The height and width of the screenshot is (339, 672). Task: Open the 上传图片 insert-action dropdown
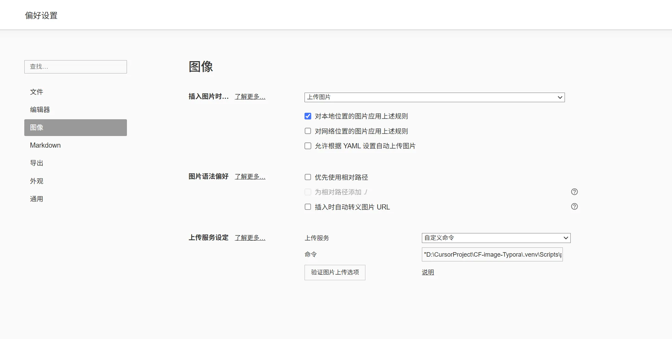435,97
